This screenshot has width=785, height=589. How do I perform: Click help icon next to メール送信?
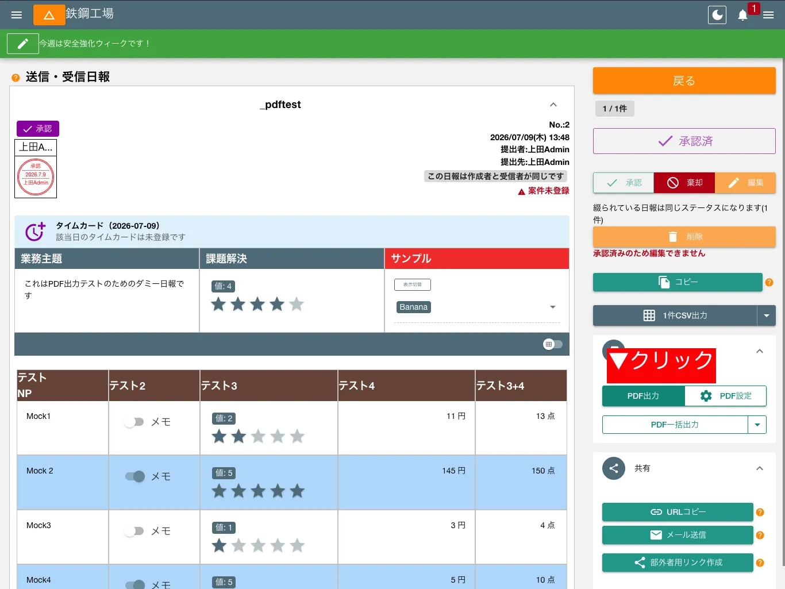[760, 535]
